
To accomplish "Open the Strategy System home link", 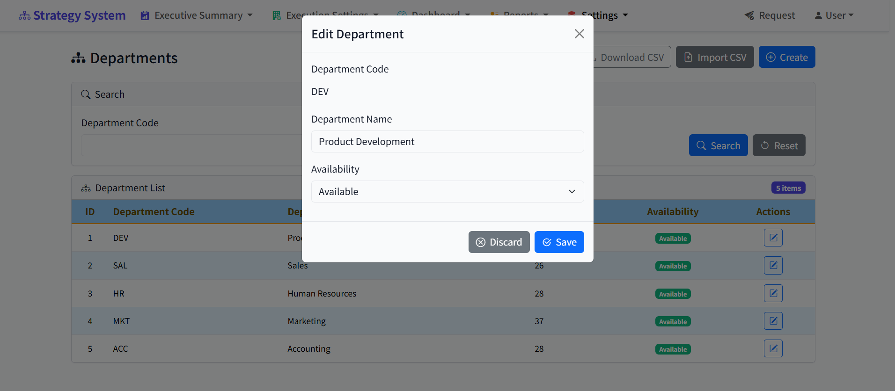I will [72, 15].
